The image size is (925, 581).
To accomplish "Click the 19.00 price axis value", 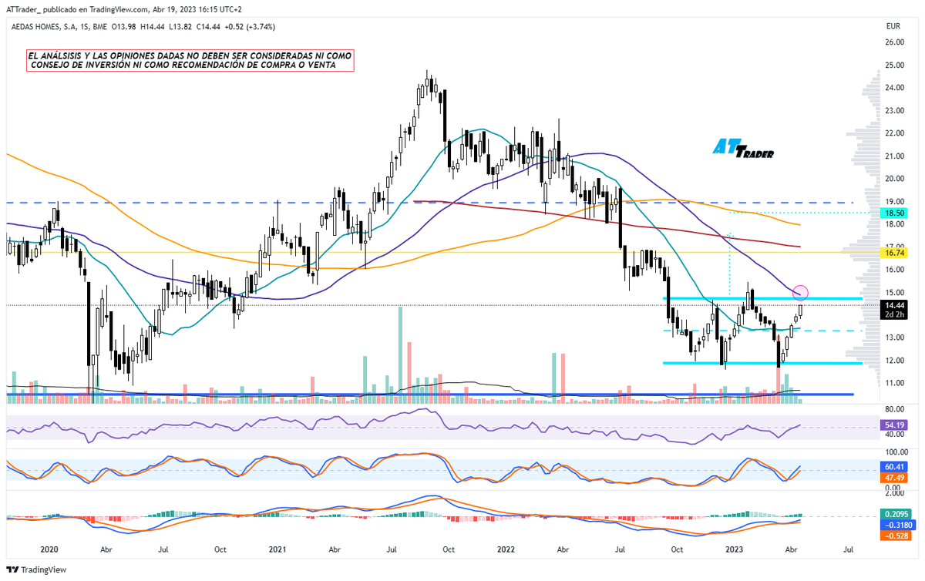I will tap(894, 201).
